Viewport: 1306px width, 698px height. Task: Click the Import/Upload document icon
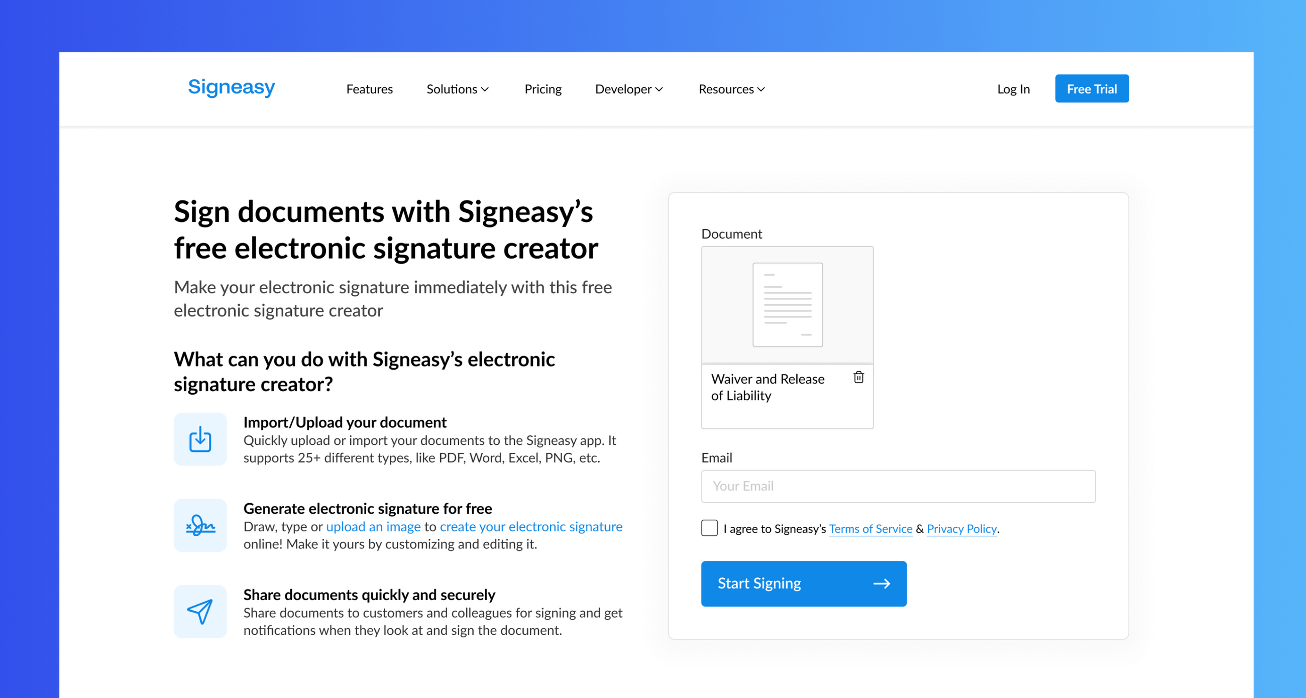click(x=200, y=439)
